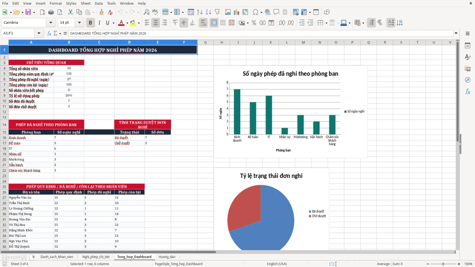
Task: Click the Clear Direct Formatting icon
Action: pyautogui.click(x=110, y=12)
